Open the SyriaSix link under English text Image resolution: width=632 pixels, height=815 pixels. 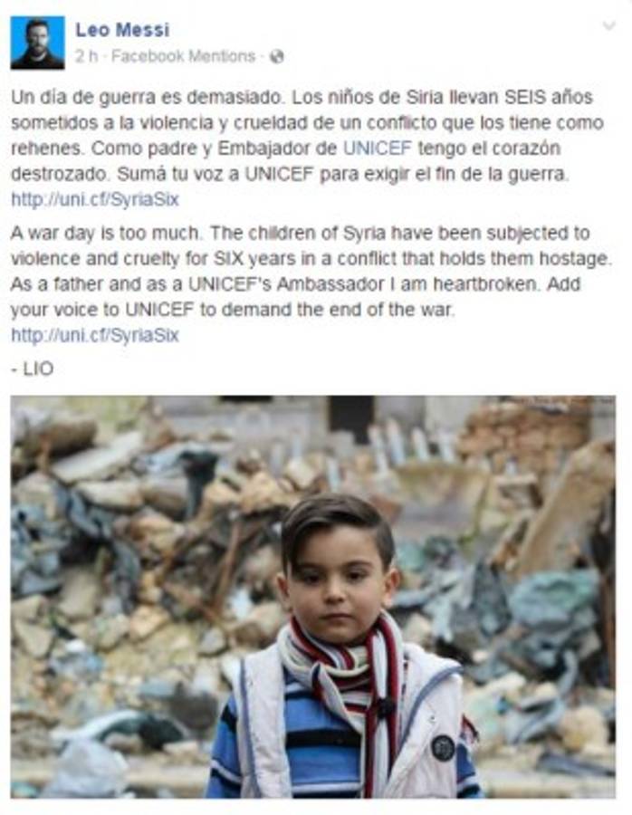[x=95, y=335]
